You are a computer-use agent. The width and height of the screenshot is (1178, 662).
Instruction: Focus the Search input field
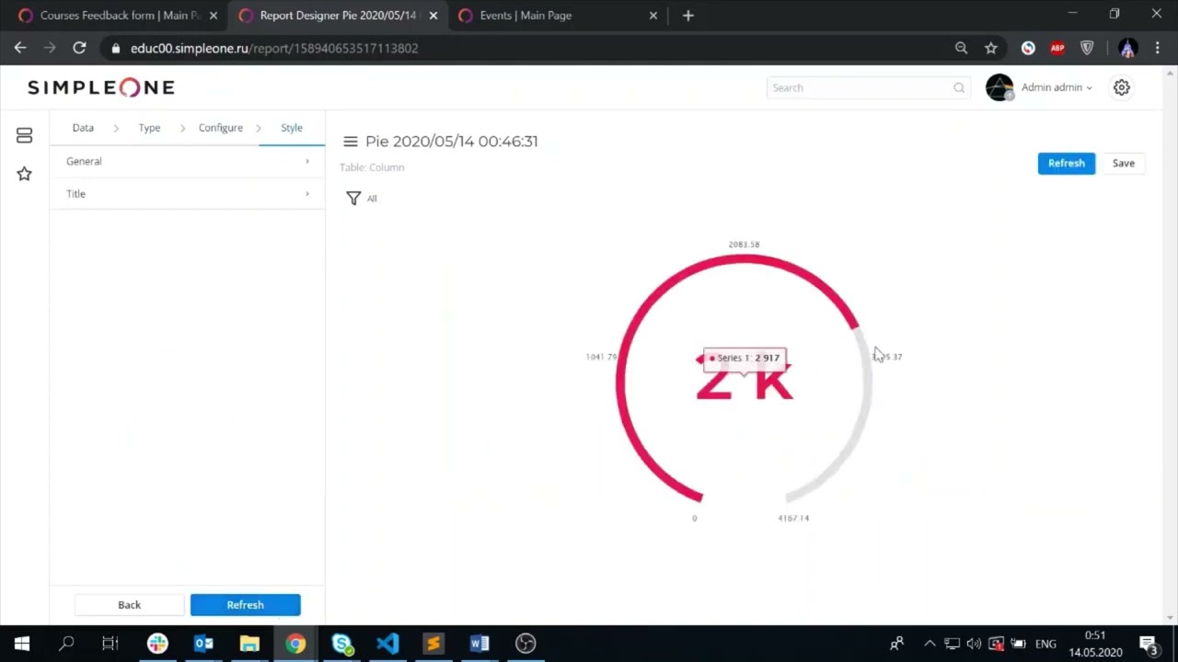point(868,87)
